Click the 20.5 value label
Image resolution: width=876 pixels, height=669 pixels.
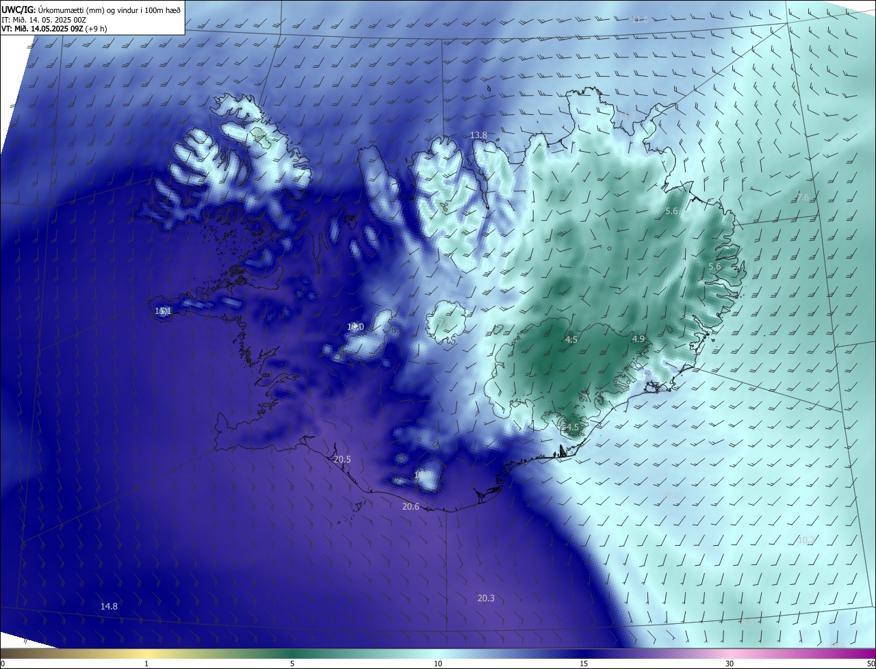pos(342,460)
